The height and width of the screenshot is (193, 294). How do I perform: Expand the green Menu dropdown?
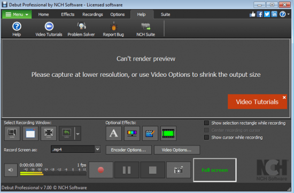click(17, 14)
